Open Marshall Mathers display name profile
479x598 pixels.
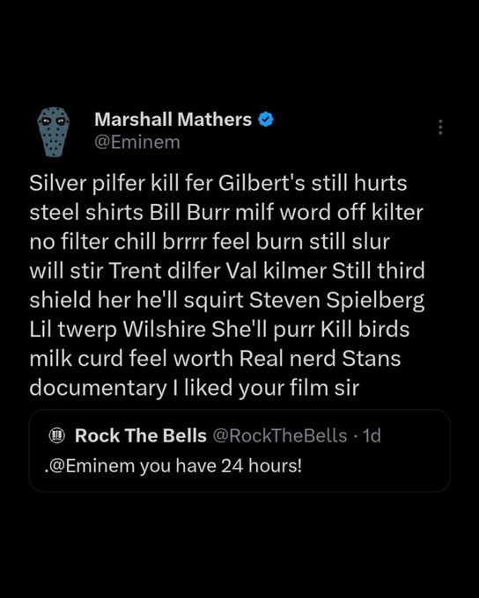(173, 120)
